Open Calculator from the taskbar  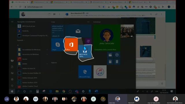pos(37,91)
